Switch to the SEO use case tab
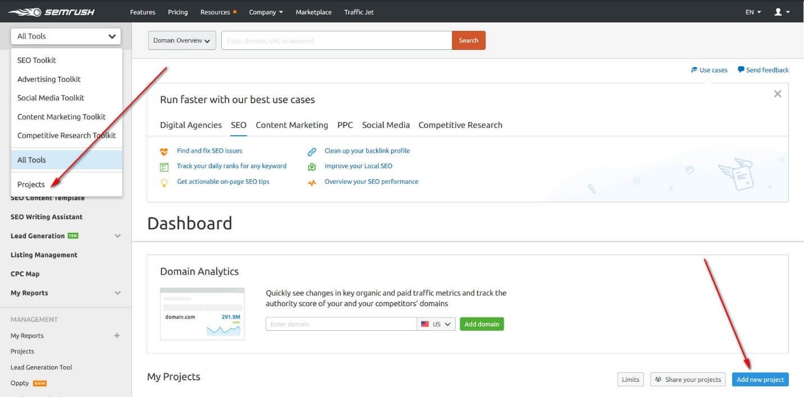 coord(239,125)
